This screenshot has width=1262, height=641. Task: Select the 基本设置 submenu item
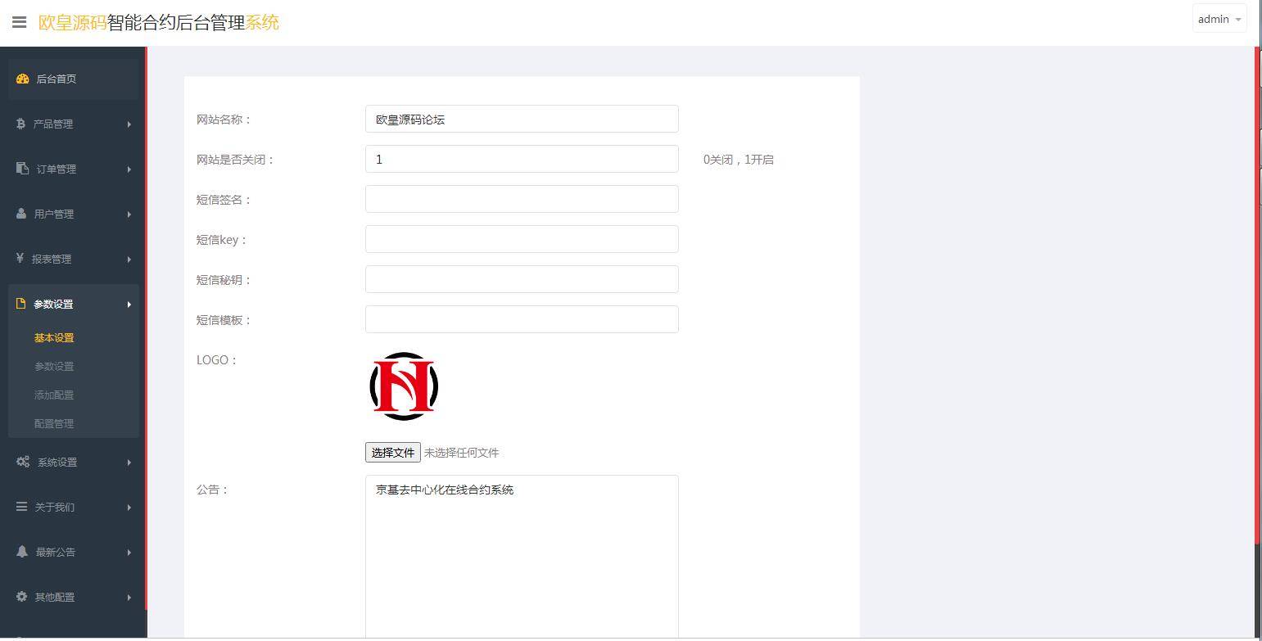click(x=53, y=337)
